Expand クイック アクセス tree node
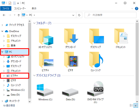Image resolution: width=139 pixels, height=108 pixels. click(x=3, y=25)
